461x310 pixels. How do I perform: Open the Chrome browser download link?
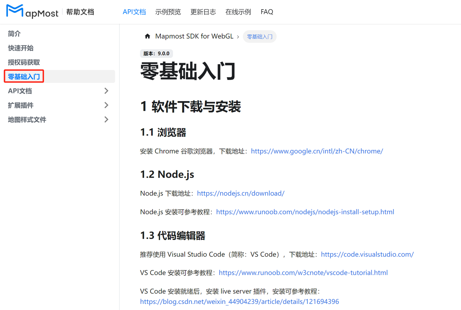point(317,151)
